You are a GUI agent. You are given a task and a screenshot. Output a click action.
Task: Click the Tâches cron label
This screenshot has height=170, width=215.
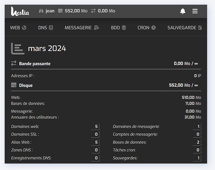124,150
